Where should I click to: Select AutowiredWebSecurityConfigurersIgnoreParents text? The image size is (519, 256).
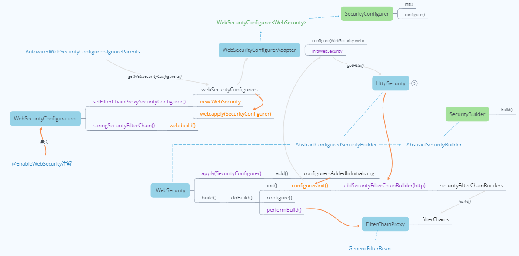83,51
